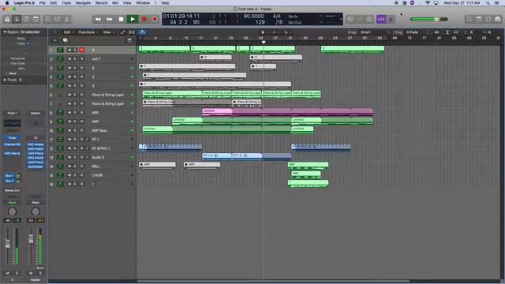This screenshot has width=505, height=284.
Task: Open the Loop Browser button
Action: pyautogui.click(x=488, y=19)
